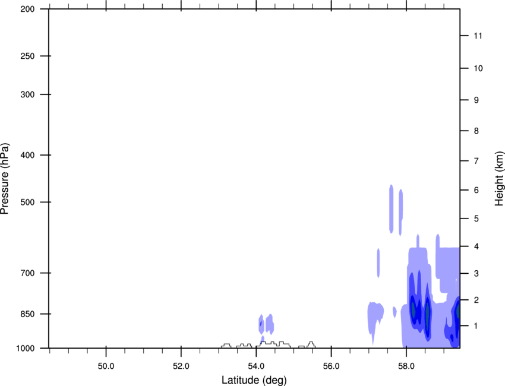Pick the 1 km height label
Screen dimensions: 505x386
click(x=476, y=326)
